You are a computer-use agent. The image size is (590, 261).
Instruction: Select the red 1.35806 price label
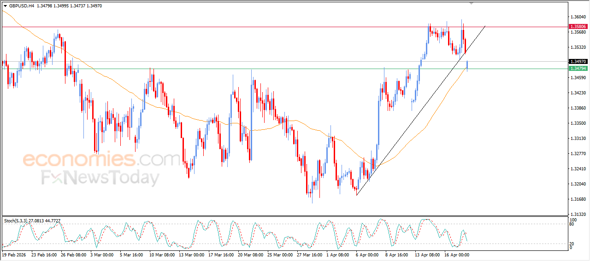(x=578, y=27)
